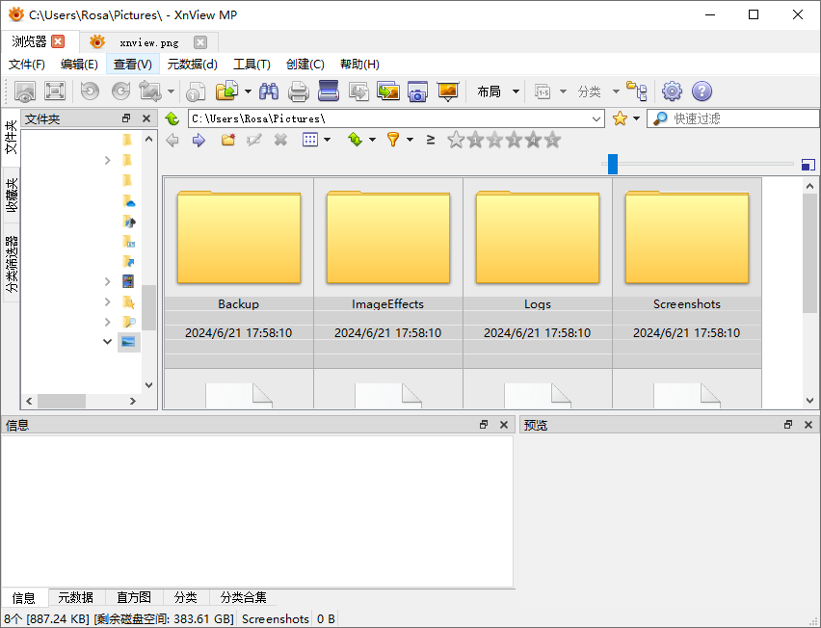Image resolution: width=821 pixels, height=628 pixels.
Task: Switch to the 直方图 panel tab
Action: [132, 597]
